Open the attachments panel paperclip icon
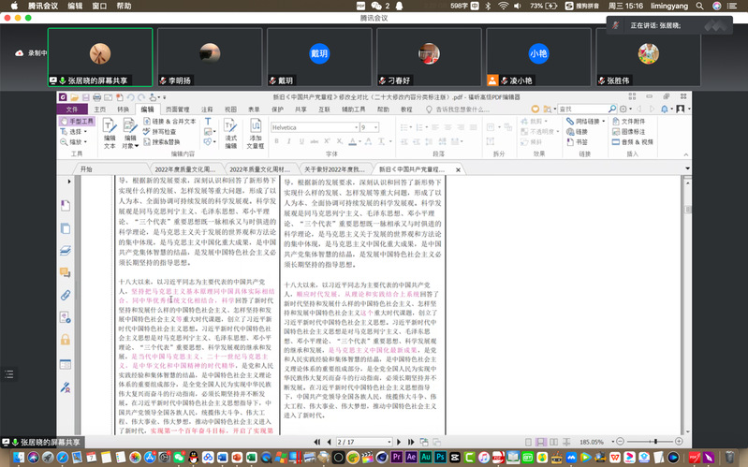Viewport: 748px width, 467px height. 66,295
